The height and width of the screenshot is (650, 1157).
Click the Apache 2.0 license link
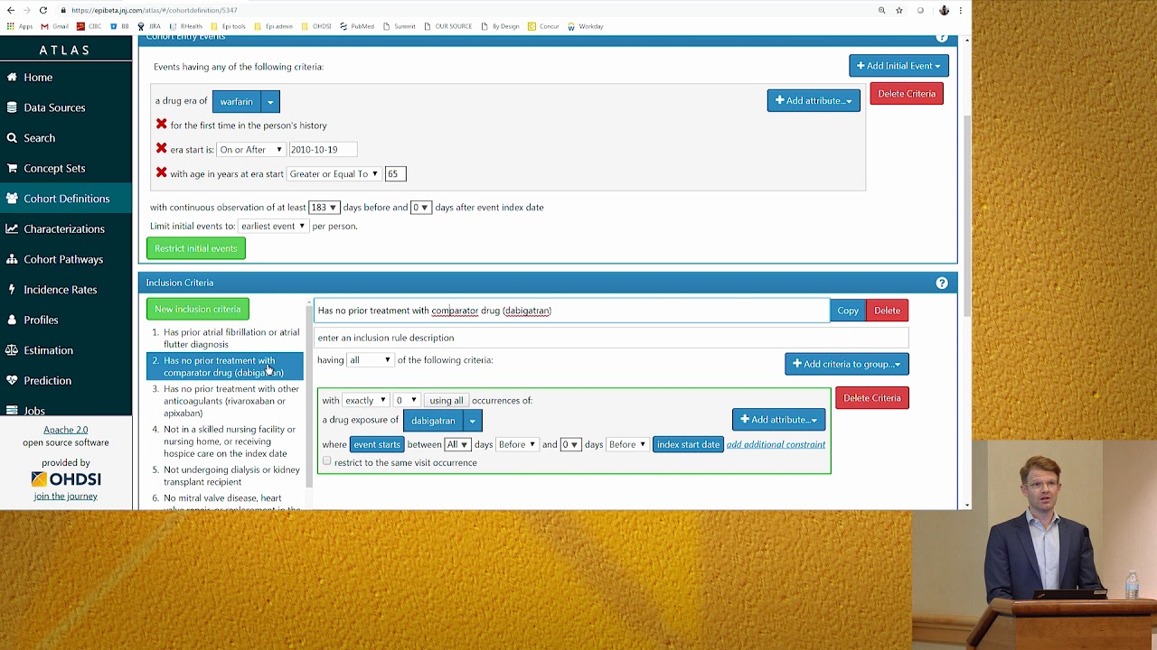[x=65, y=430]
